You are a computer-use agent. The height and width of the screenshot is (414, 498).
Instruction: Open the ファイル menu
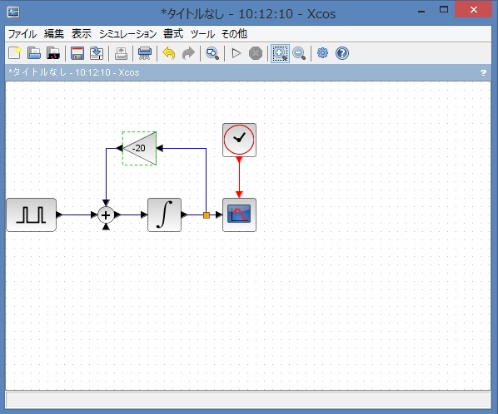pyautogui.click(x=22, y=33)
